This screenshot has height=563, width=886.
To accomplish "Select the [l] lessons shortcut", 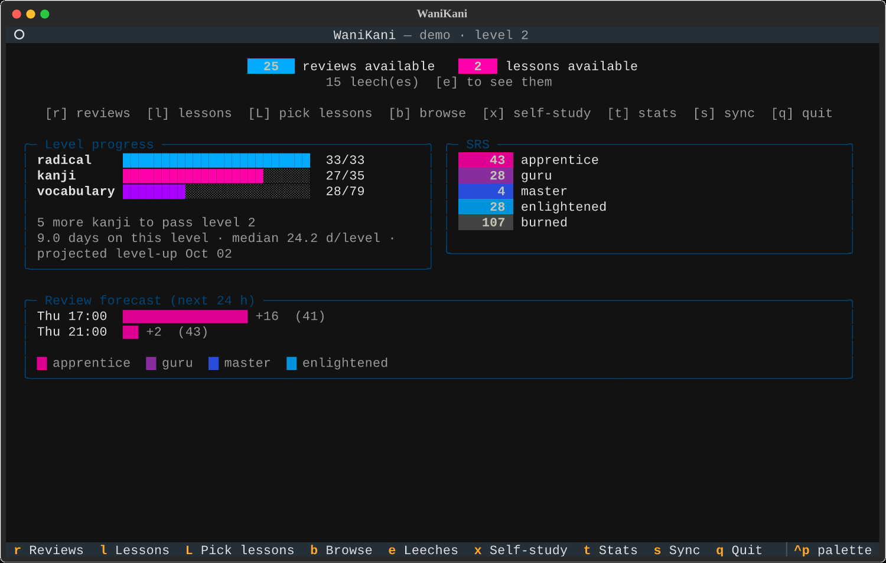I will coord(190,113).
